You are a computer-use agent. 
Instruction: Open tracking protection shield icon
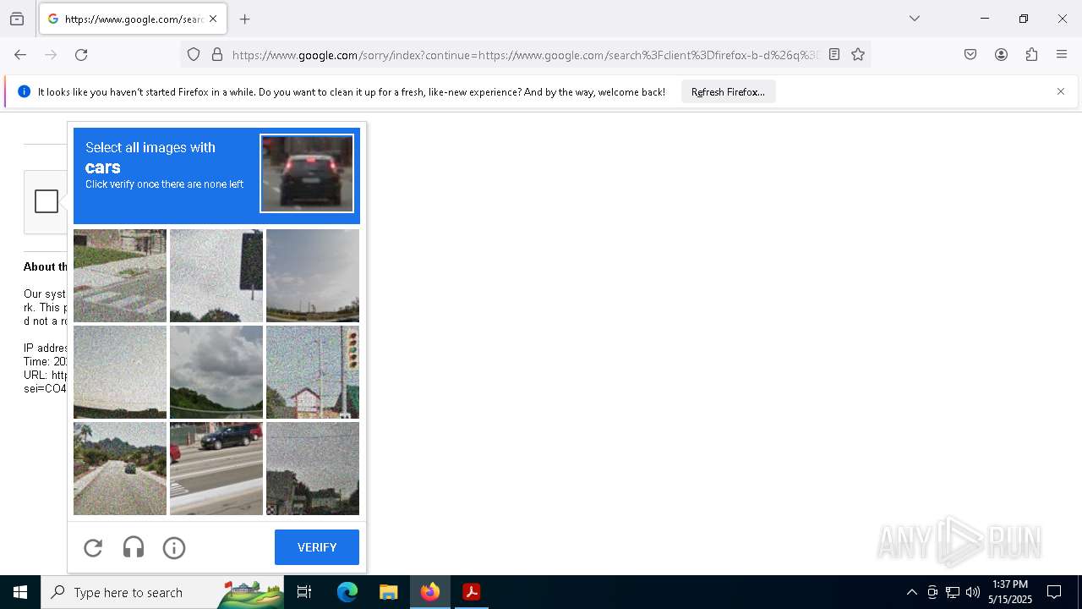click(194, 54)
